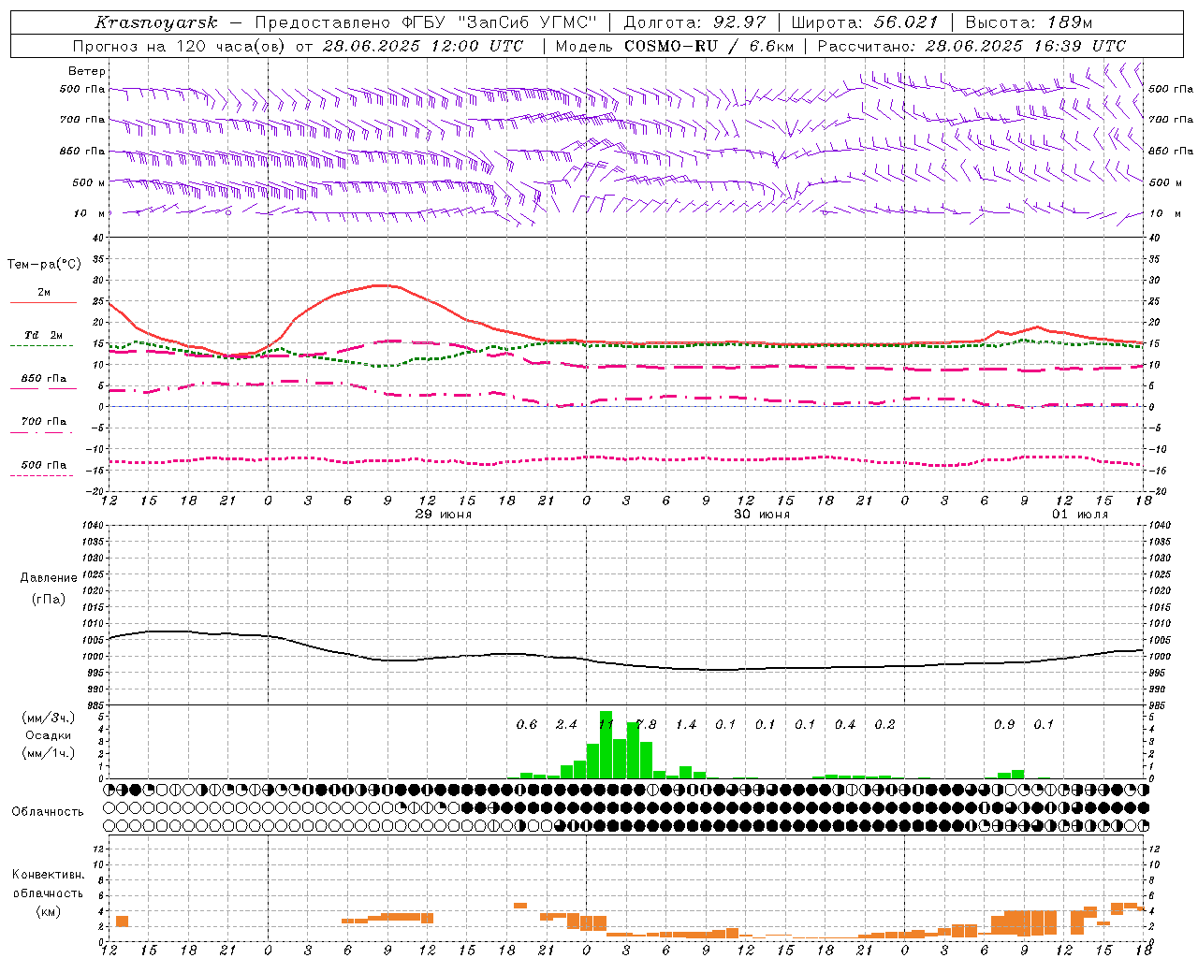Click the '0.6' precipitation amount value

[527, 725]
